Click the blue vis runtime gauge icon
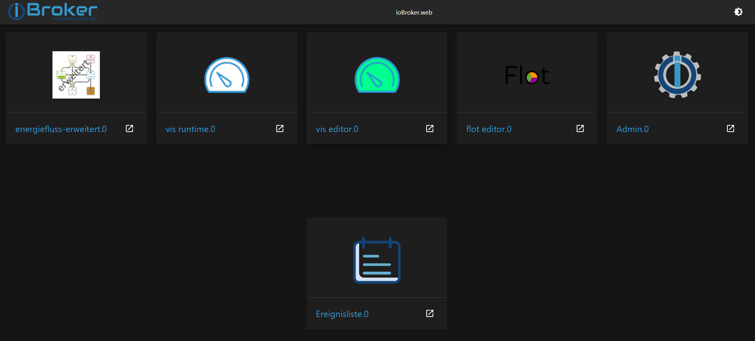The height and width of the screenshot is (341, 755). pos(227,75)
